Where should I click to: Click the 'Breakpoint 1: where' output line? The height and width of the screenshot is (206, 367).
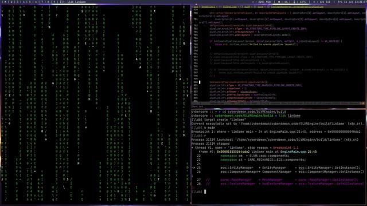[x=276, y=132]
